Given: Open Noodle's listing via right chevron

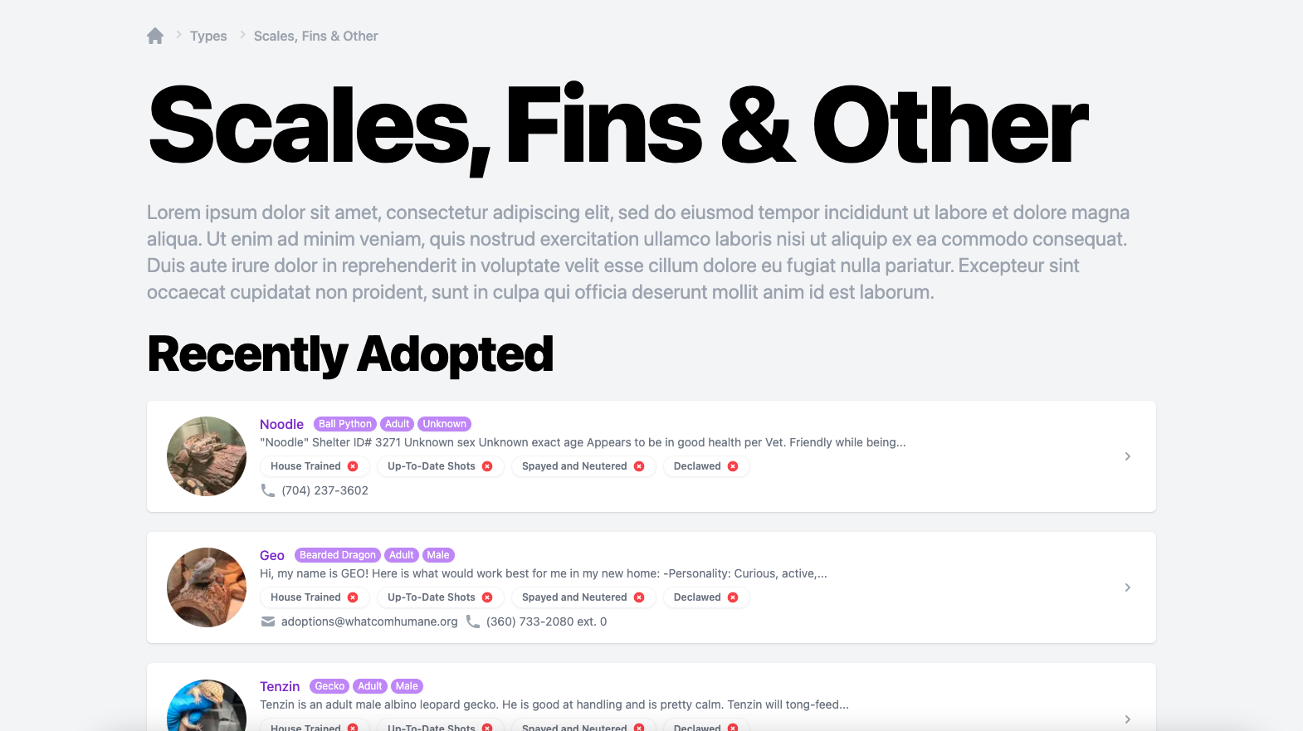Looking at the screenshot, I should (x=1128, y=456).
